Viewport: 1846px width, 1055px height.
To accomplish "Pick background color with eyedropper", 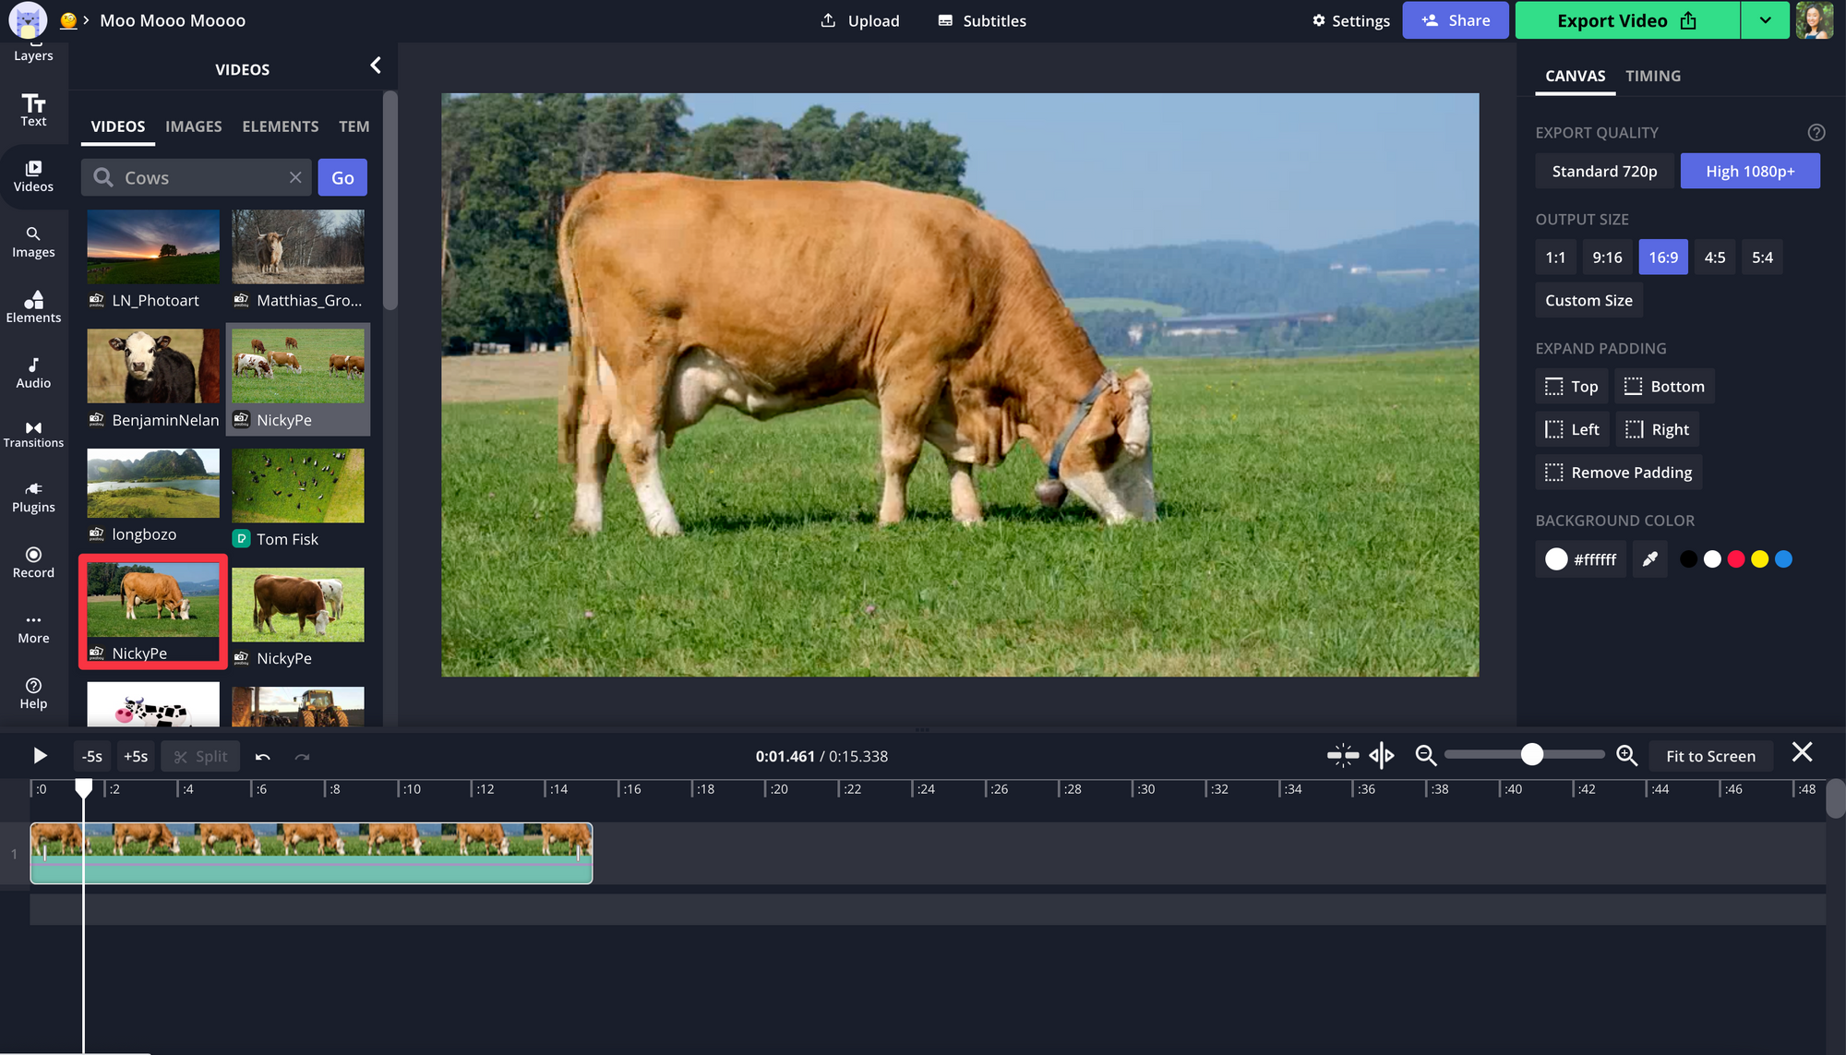I will (1649, 559).
